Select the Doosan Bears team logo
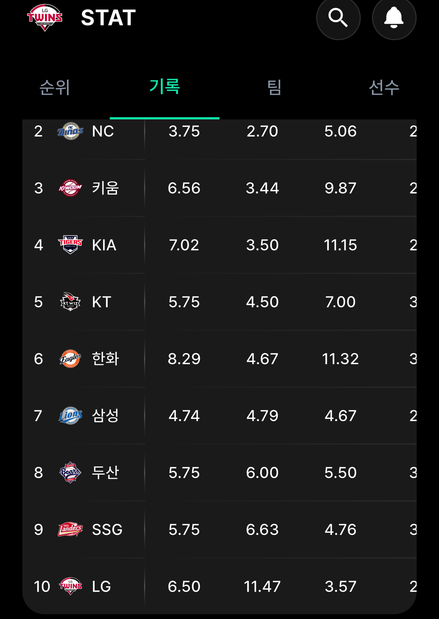 70,472
